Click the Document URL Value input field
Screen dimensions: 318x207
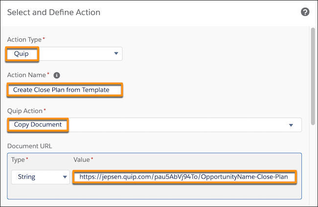184,177
